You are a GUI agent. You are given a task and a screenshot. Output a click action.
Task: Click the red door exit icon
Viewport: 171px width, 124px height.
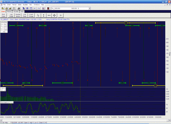click(48, 8)
